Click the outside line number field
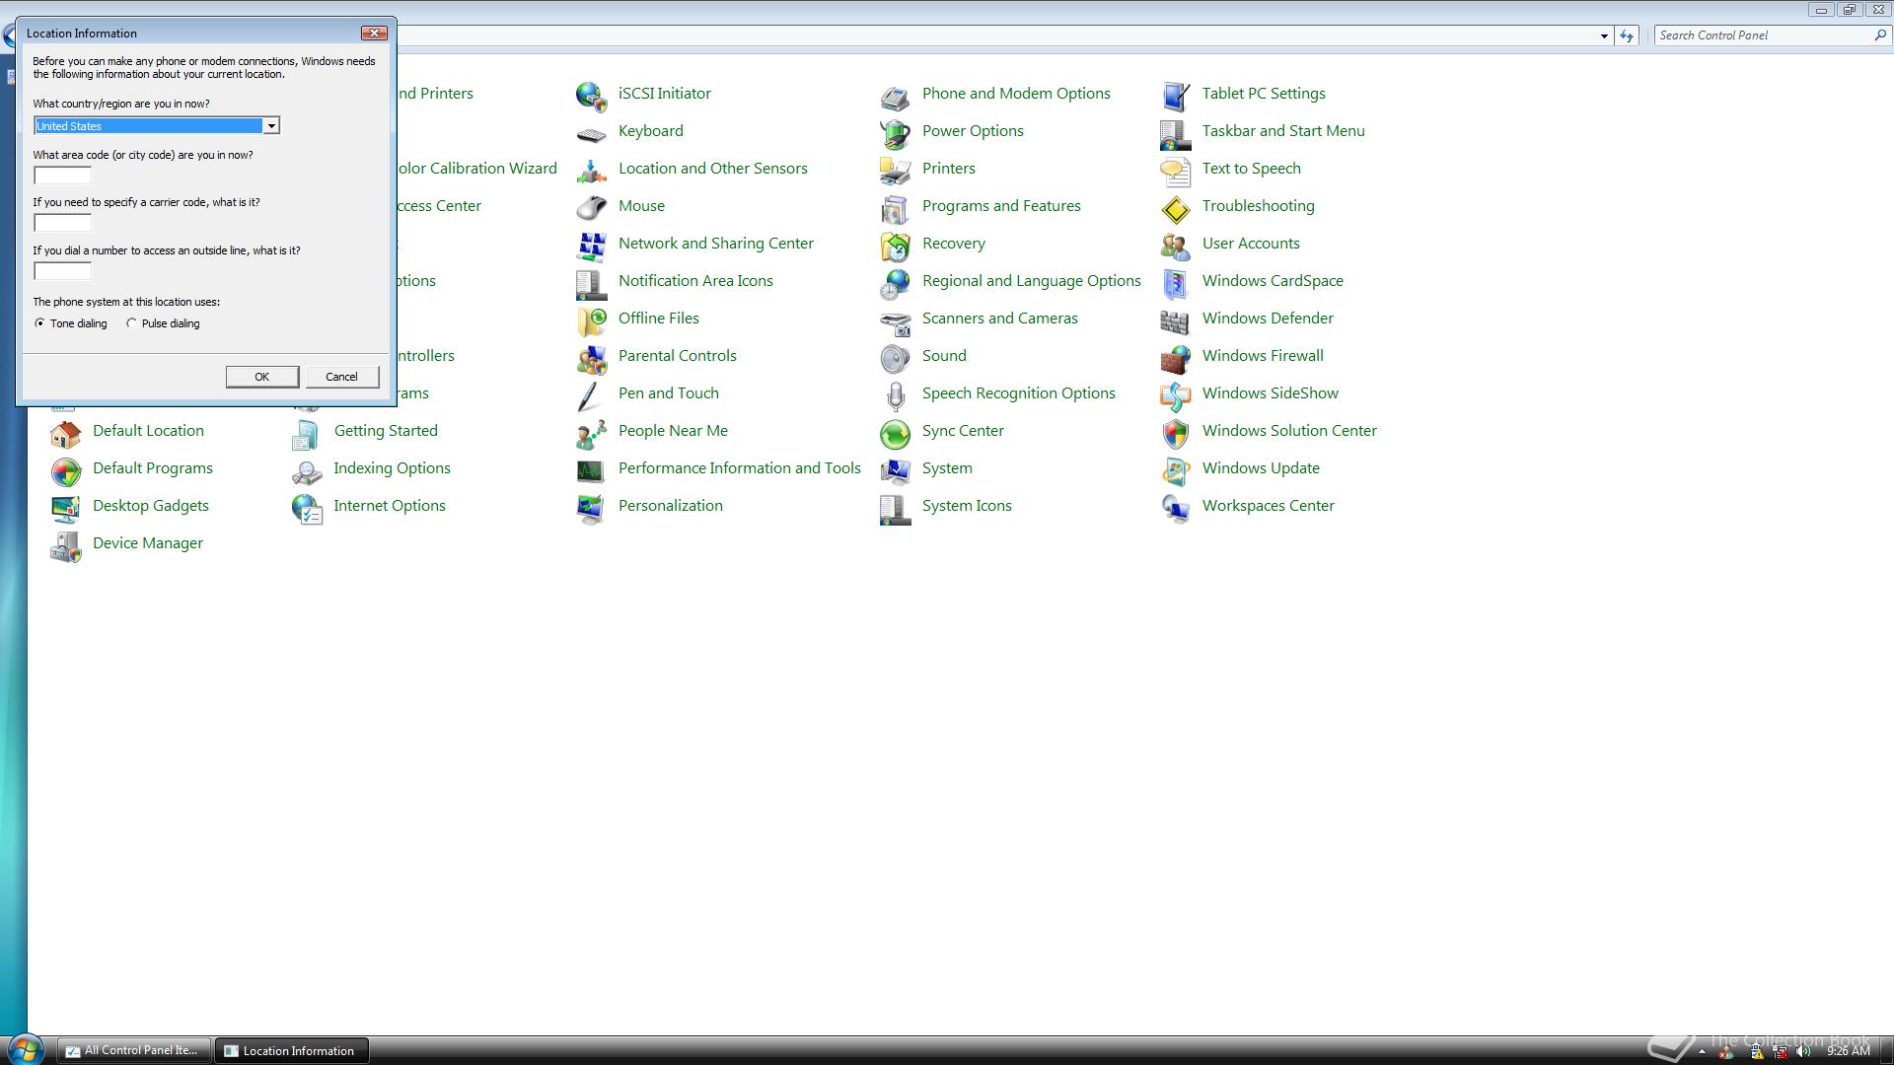This screenshot has height=1065, width=1894. point(62,271)
